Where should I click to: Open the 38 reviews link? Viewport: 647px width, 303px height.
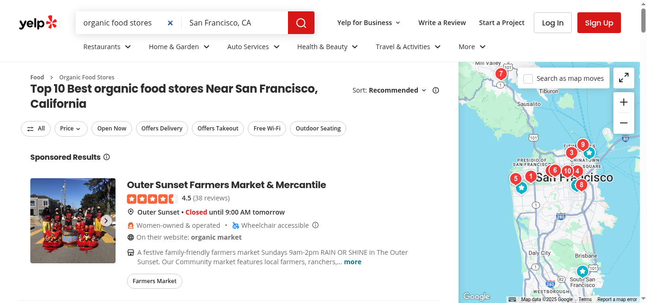tap(211, 198)
